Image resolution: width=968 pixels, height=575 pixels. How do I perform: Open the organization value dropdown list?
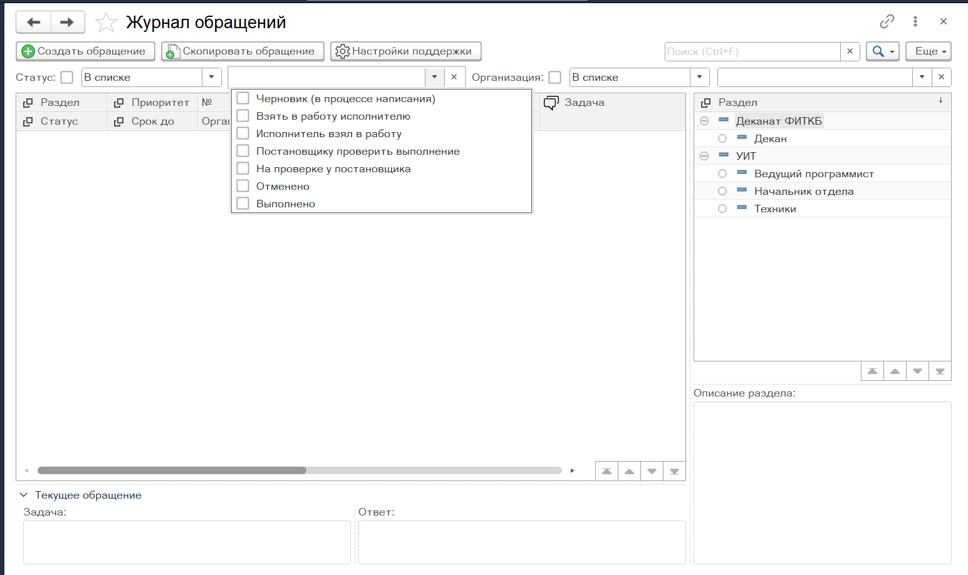pyautogui.click(x=921, y=77)
